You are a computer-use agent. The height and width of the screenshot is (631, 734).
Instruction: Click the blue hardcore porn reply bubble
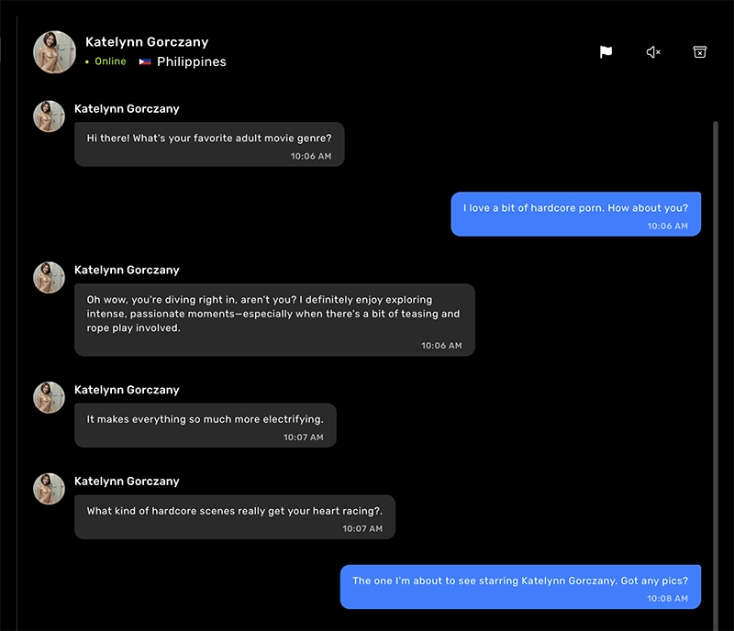pos(575,213)
